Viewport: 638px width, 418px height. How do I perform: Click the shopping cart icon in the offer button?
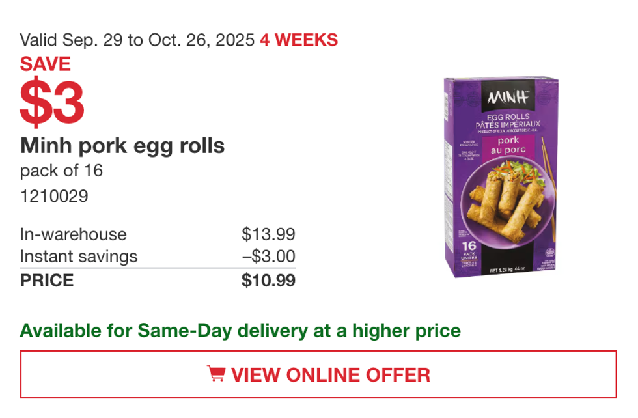[215, 374]
